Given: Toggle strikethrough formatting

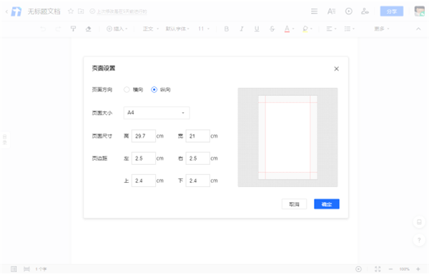Looking at the screenshot, I should pos(272,29).
